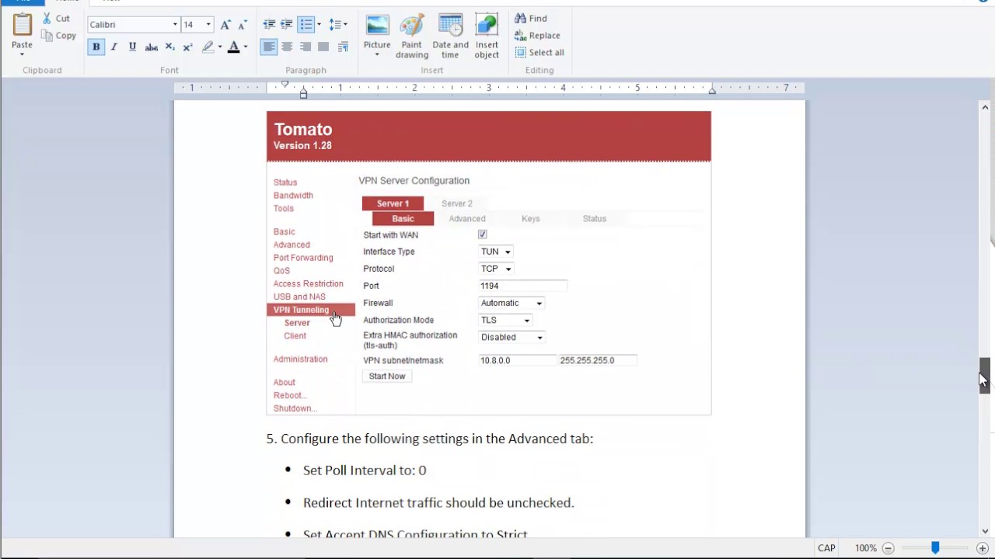
Task: Click the Status tab beside Keys
Action: [595, 219]
